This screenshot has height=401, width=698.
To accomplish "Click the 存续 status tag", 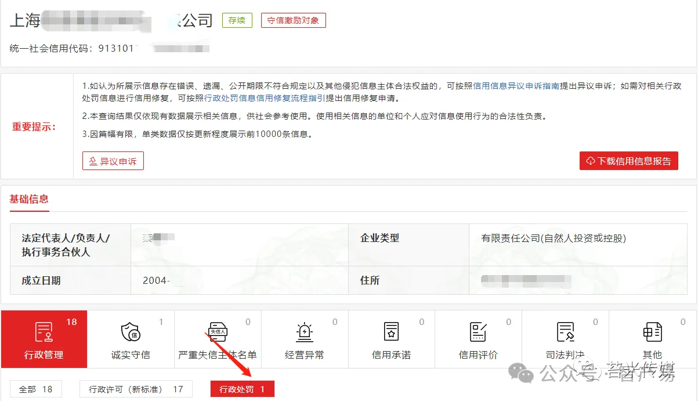I will (237, 20).
